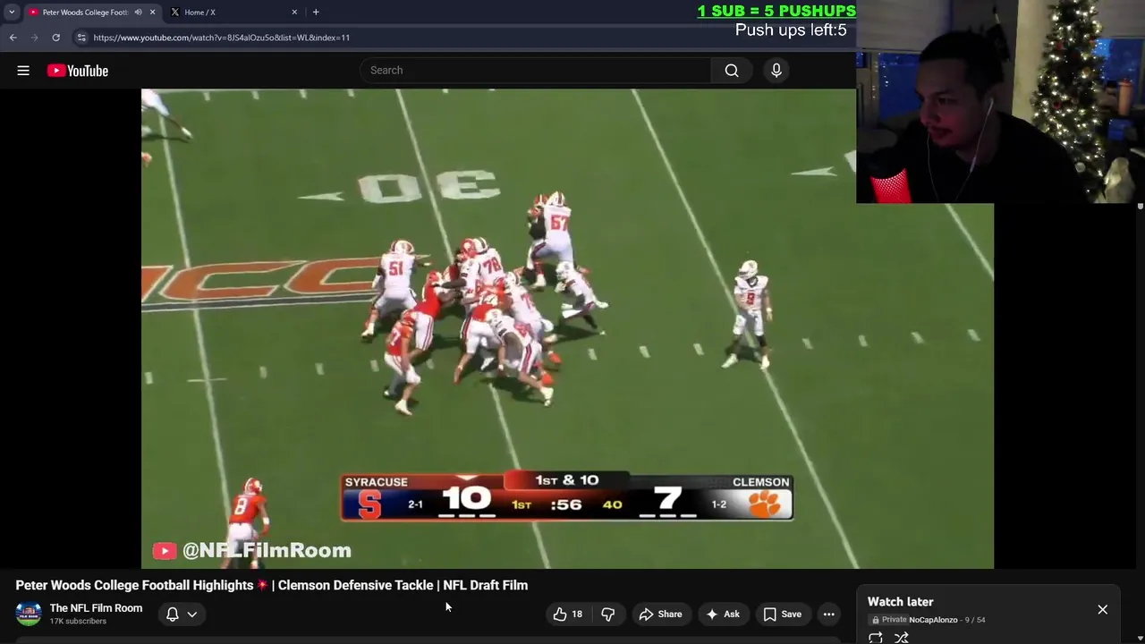Go back with browser back arrow
Image resolution: width=1145 pixels, height=644 pixels.
pyautogui.click(x=13, y=38)
